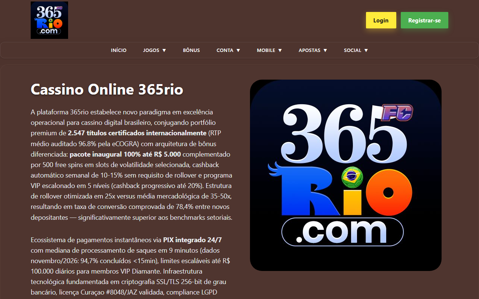Image resolution: width=479 pixels, height=299 pixels.
Task: Open the INÍCIO menu item
Action: (x=119, y=50)
